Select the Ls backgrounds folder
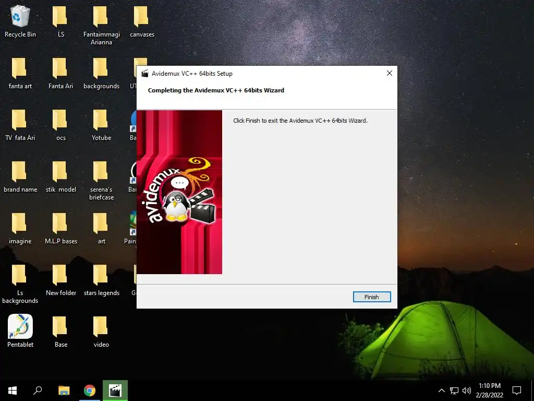 point(20,284)
